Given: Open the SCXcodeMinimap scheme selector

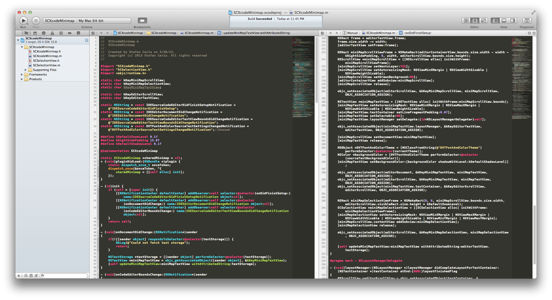Looking at the screenshot, I should (x=60, y=21).
